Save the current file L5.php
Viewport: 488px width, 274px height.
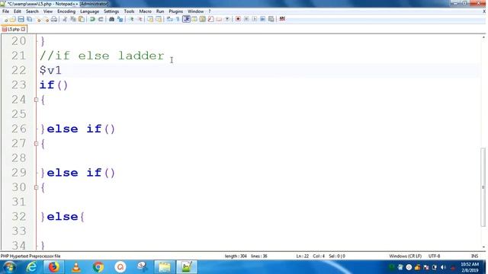21,19
